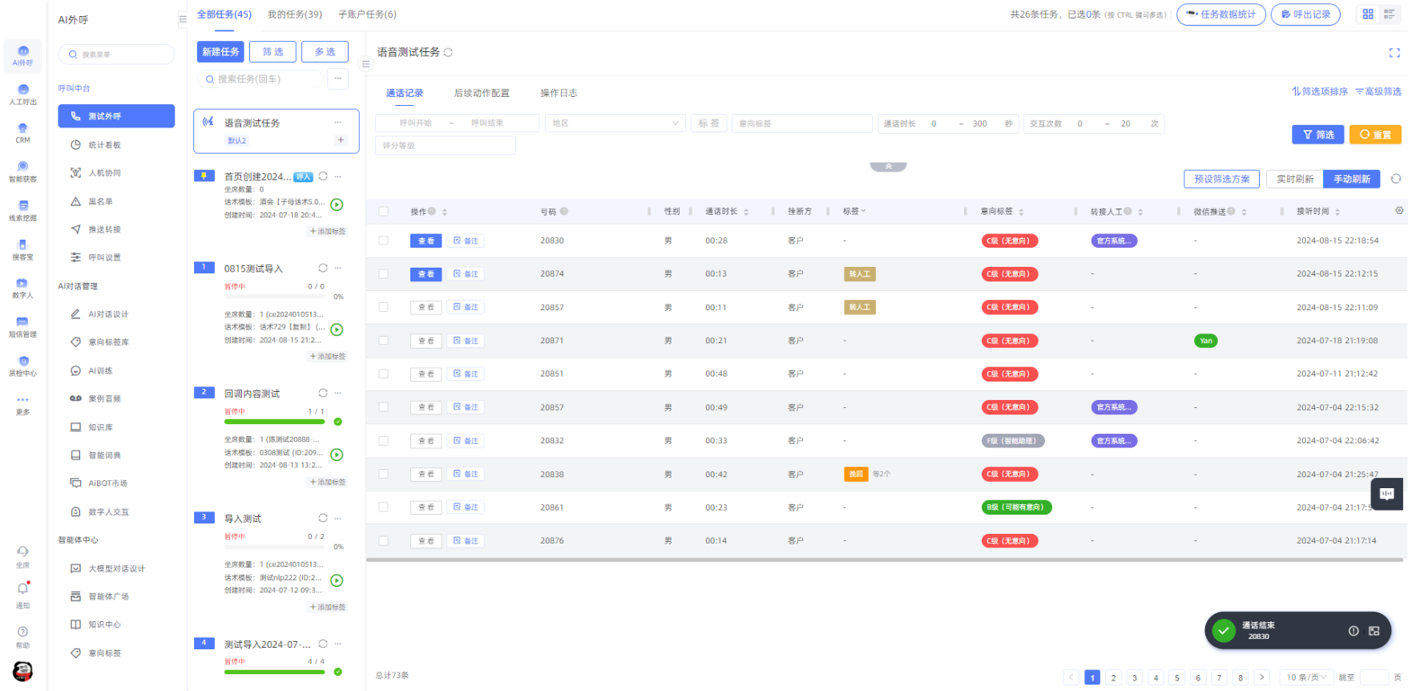Screen dimensions: 1408x691
Task: Open 通知 bell in left sidebar
Action: 23,589
